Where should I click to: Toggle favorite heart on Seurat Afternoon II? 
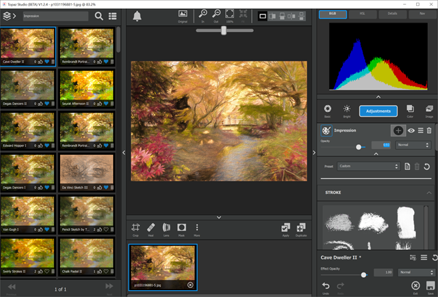(x=106, y=104)
